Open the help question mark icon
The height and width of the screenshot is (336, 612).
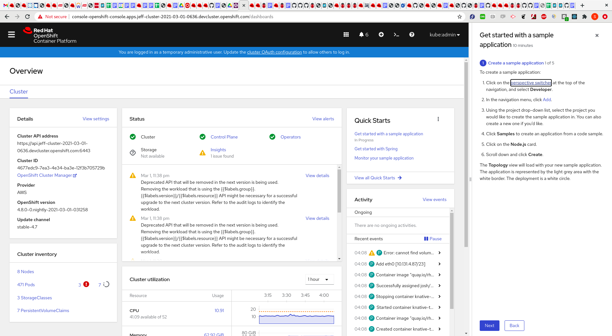click(x=412, y=35)
